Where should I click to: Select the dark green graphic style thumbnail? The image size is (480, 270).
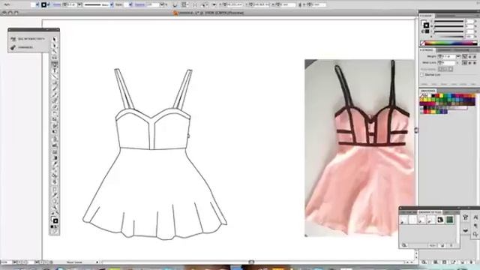point(449,220)
